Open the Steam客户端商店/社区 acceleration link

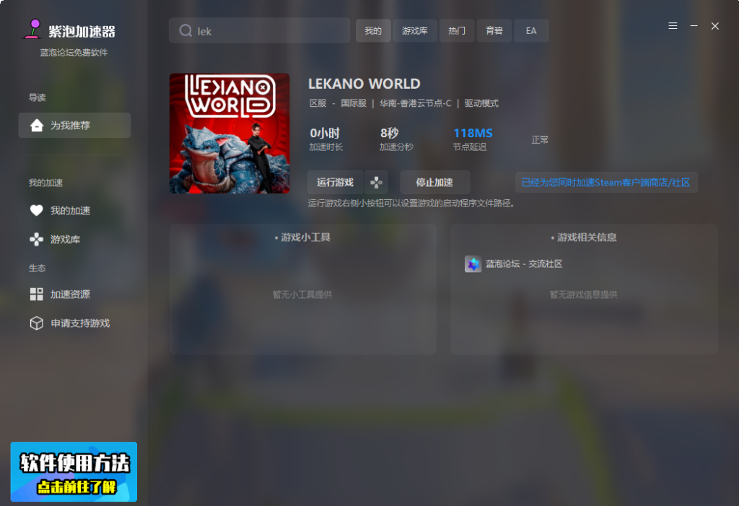[x=606, y=183]
